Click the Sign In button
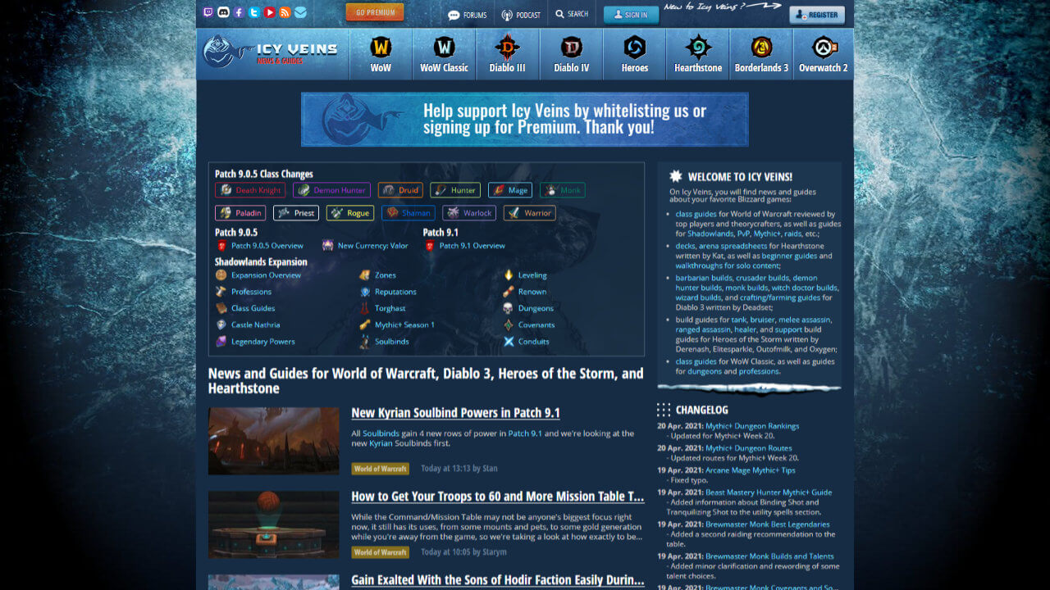The height and width of the screenshot is (590, 1050). pyautogui.click(x=631, y=15)
